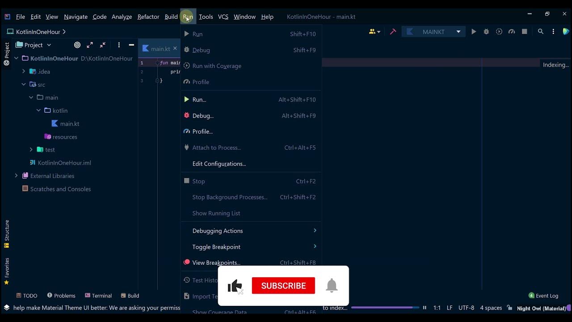Select resources folder in tree
The width and height of the screenshot is (572, 322).
tap(61, 137)
